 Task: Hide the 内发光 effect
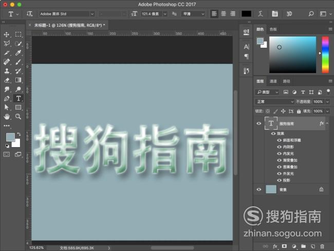(279, 154)
